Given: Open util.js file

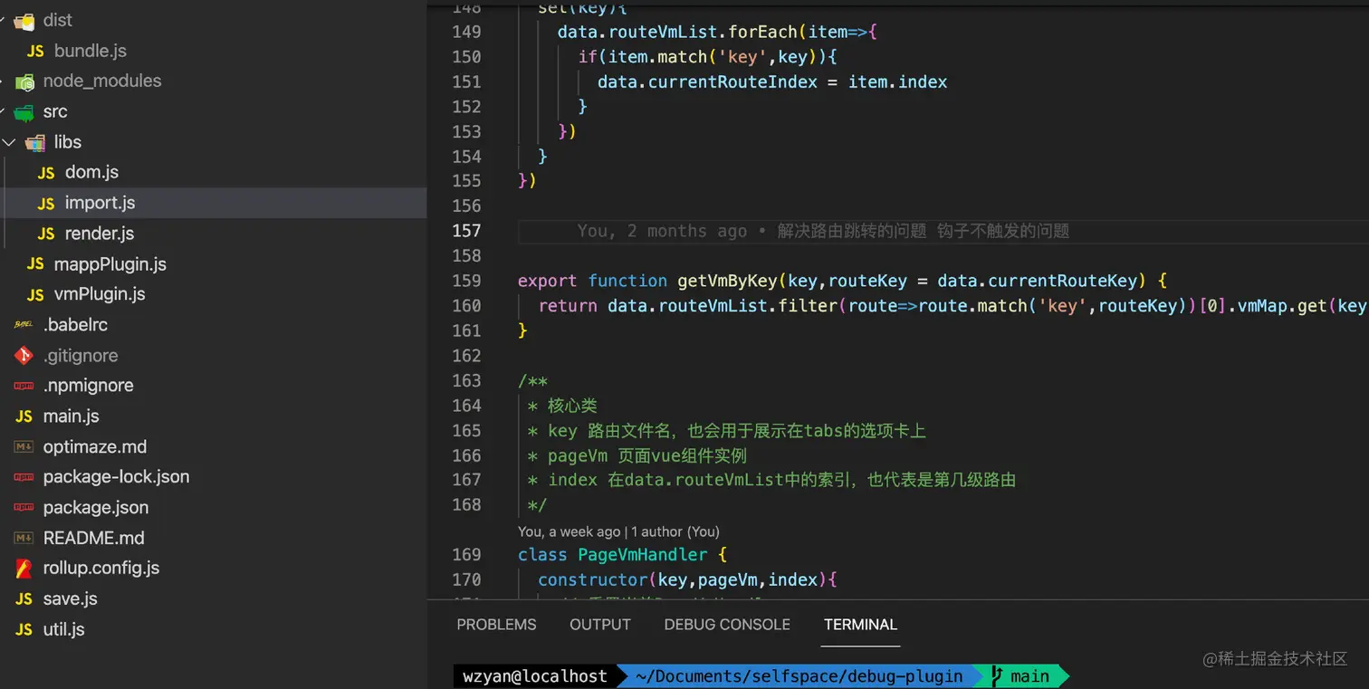Looking at the screenshot, I should [64, 629].
